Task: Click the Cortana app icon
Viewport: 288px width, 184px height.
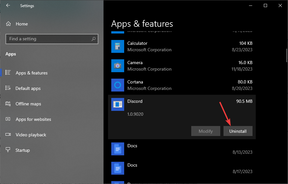Action: point(118,85)
